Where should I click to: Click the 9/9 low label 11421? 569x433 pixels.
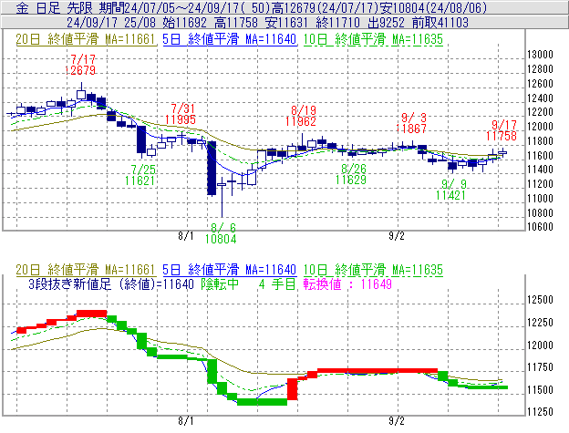pos(450,195)
